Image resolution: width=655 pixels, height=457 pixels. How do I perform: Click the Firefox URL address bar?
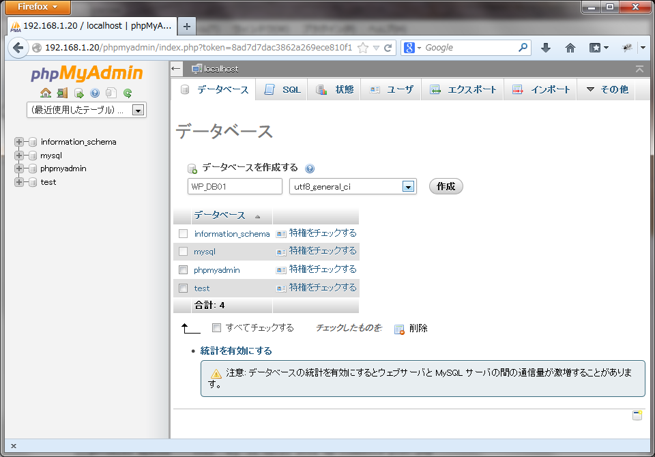pos(199,48)
